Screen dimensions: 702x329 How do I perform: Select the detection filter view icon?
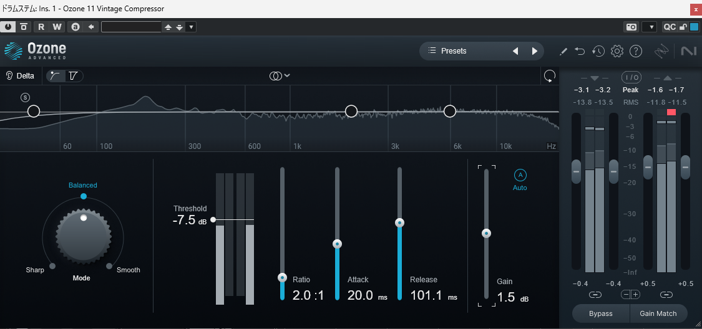pyautogui.click(x=74, y=76)
